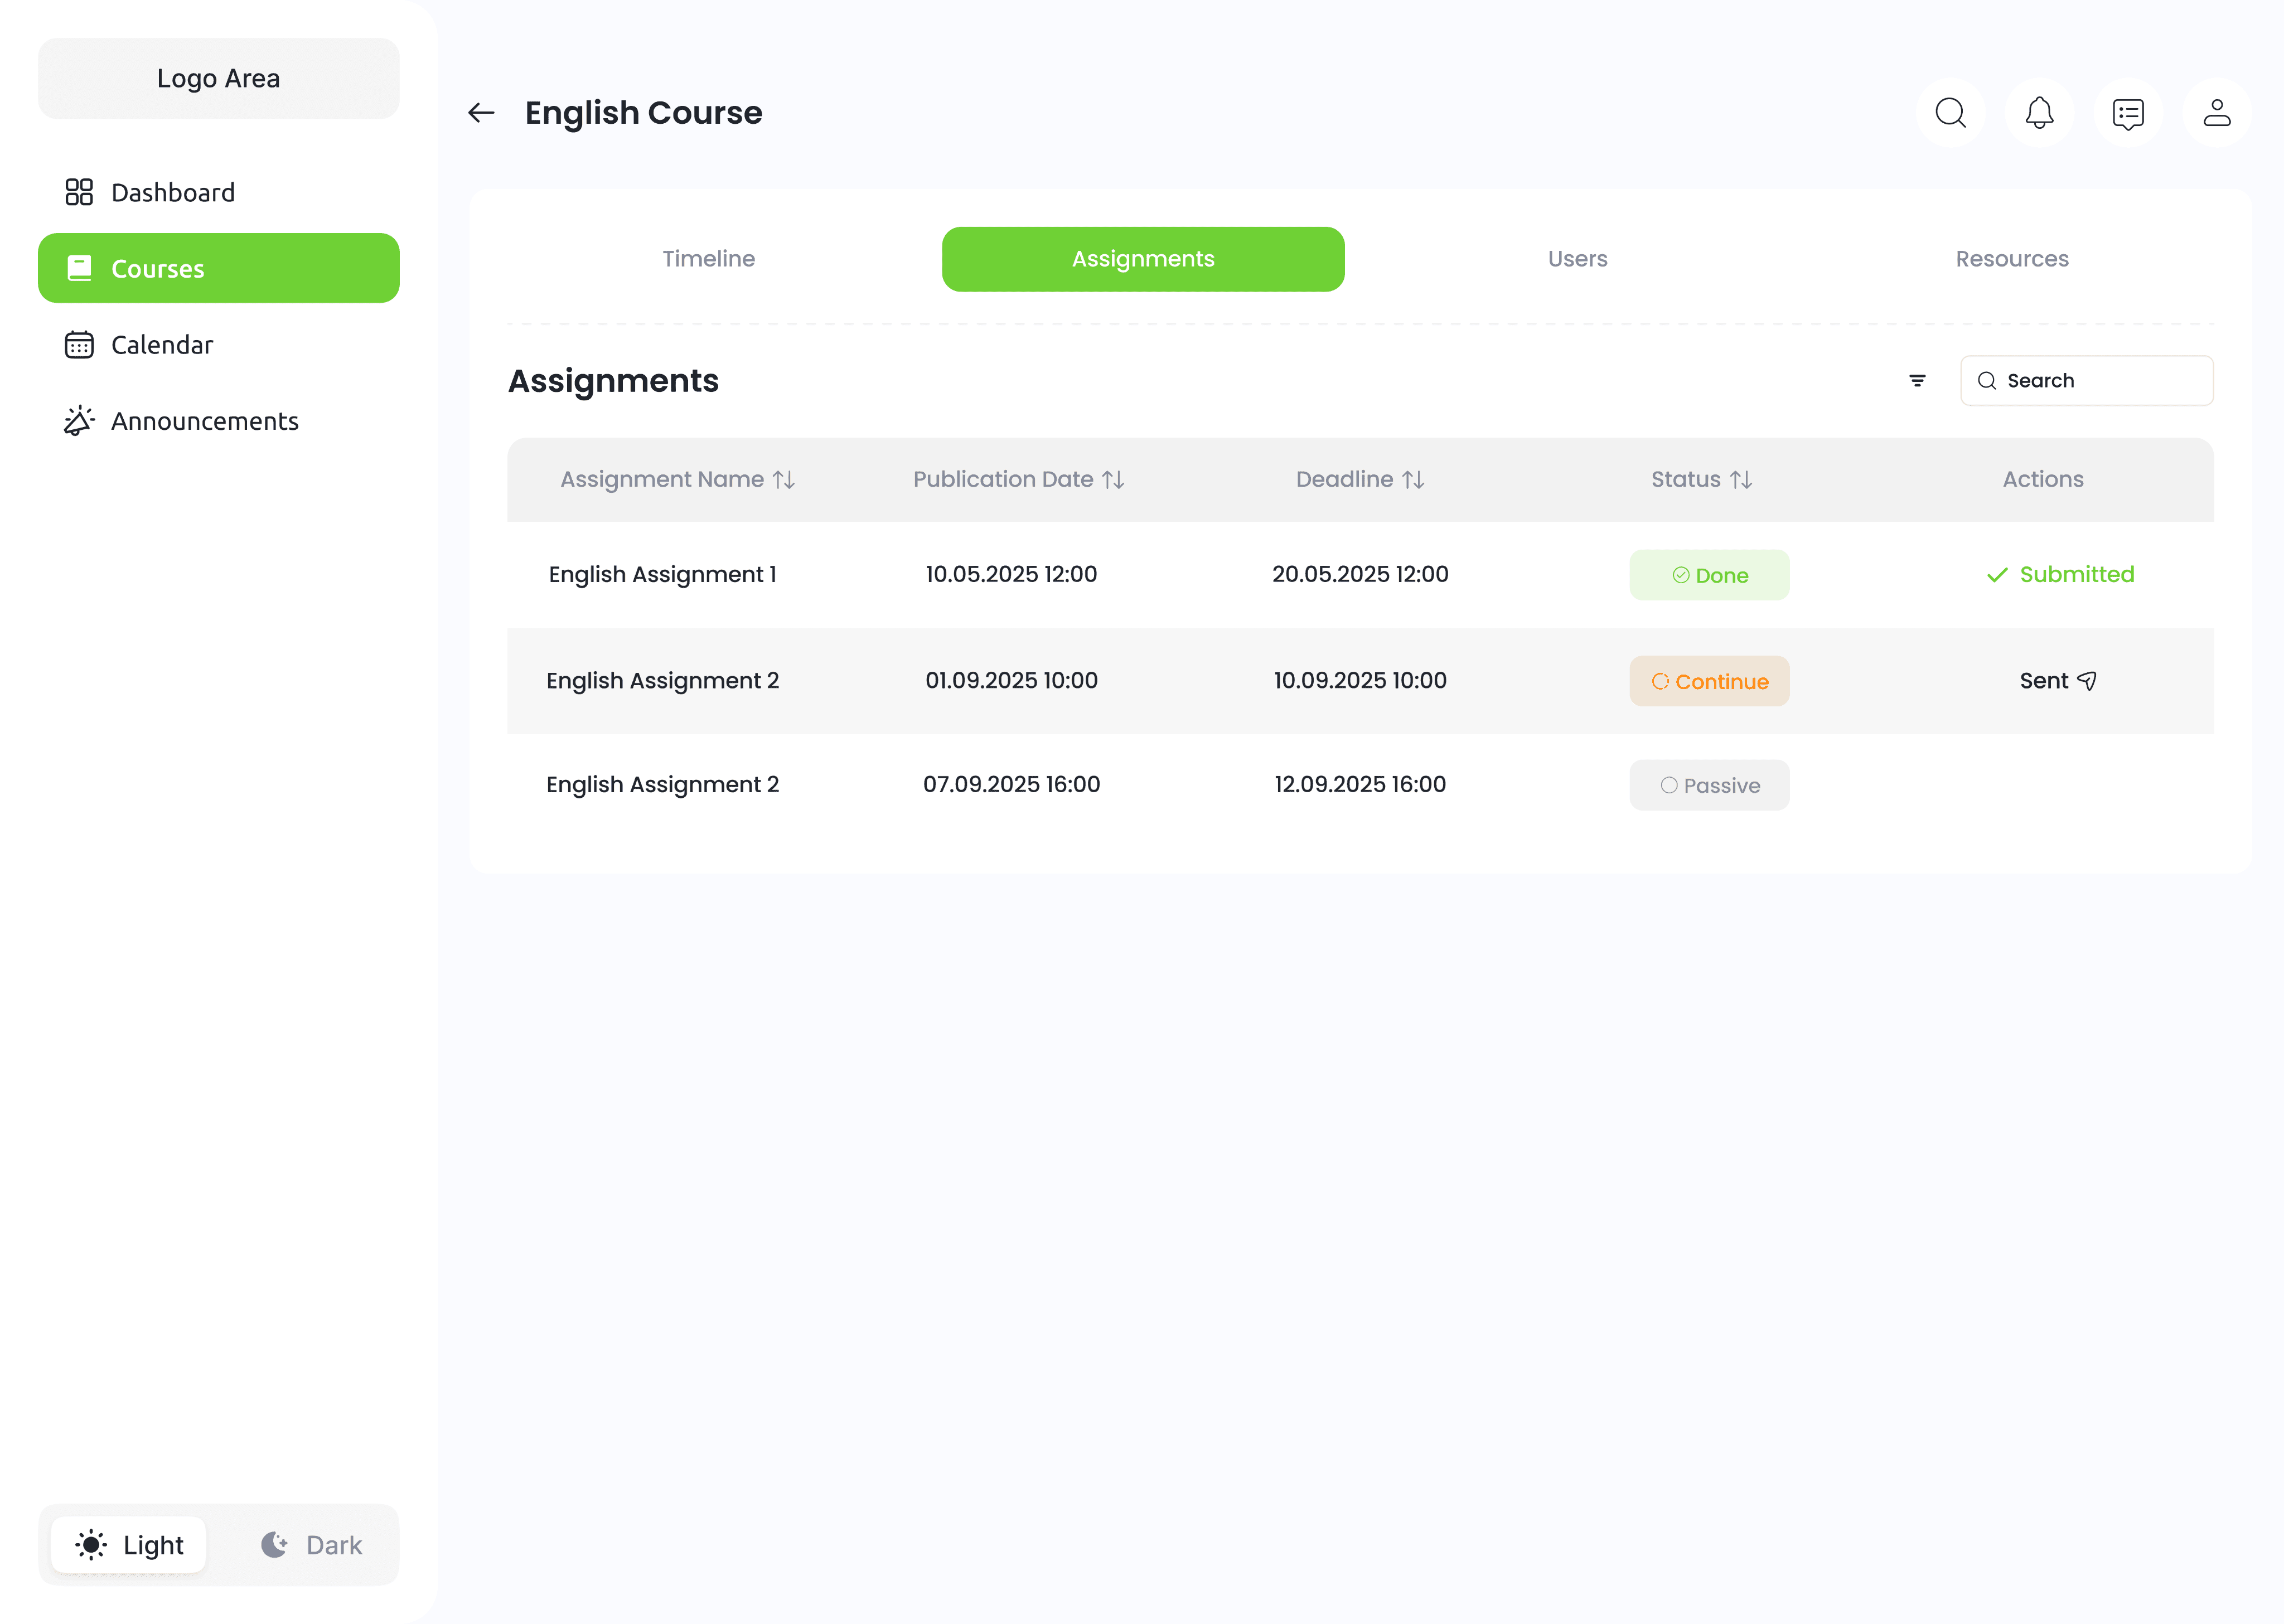Switch to the Users tab
This screenshot has width=2284, height=1624.
click(1577, 259)
